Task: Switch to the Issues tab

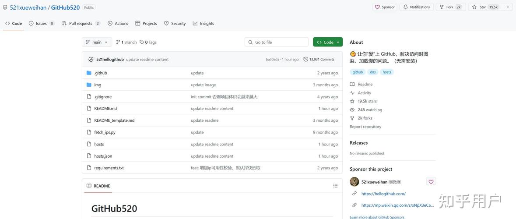Action: [x=42, y=23]
